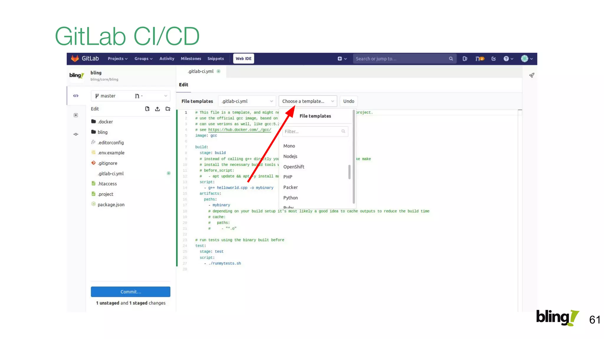The width and height of the screenshot is (604, 339).
Task: Click the Web IDE button
Action: pyautogui.click(x=244, y=59)
